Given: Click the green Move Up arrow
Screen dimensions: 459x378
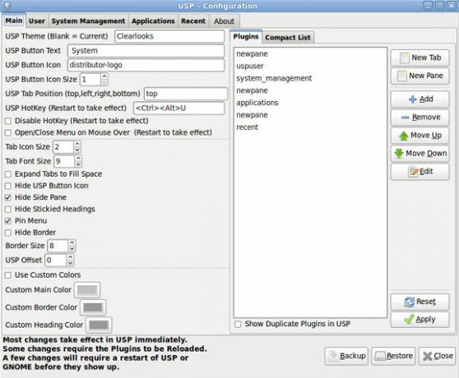Looking at the screenshot, I should click(404, 136).
